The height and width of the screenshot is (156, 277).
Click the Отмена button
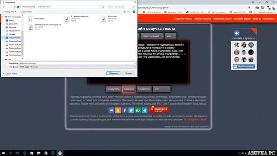click(129, 73)
